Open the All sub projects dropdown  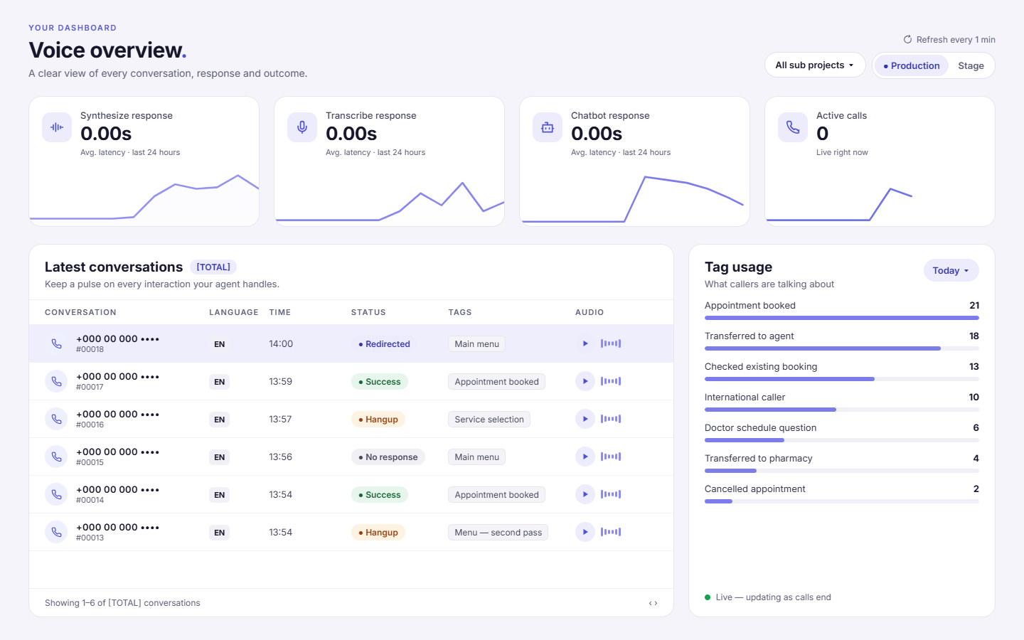click(x=815, y=65)
